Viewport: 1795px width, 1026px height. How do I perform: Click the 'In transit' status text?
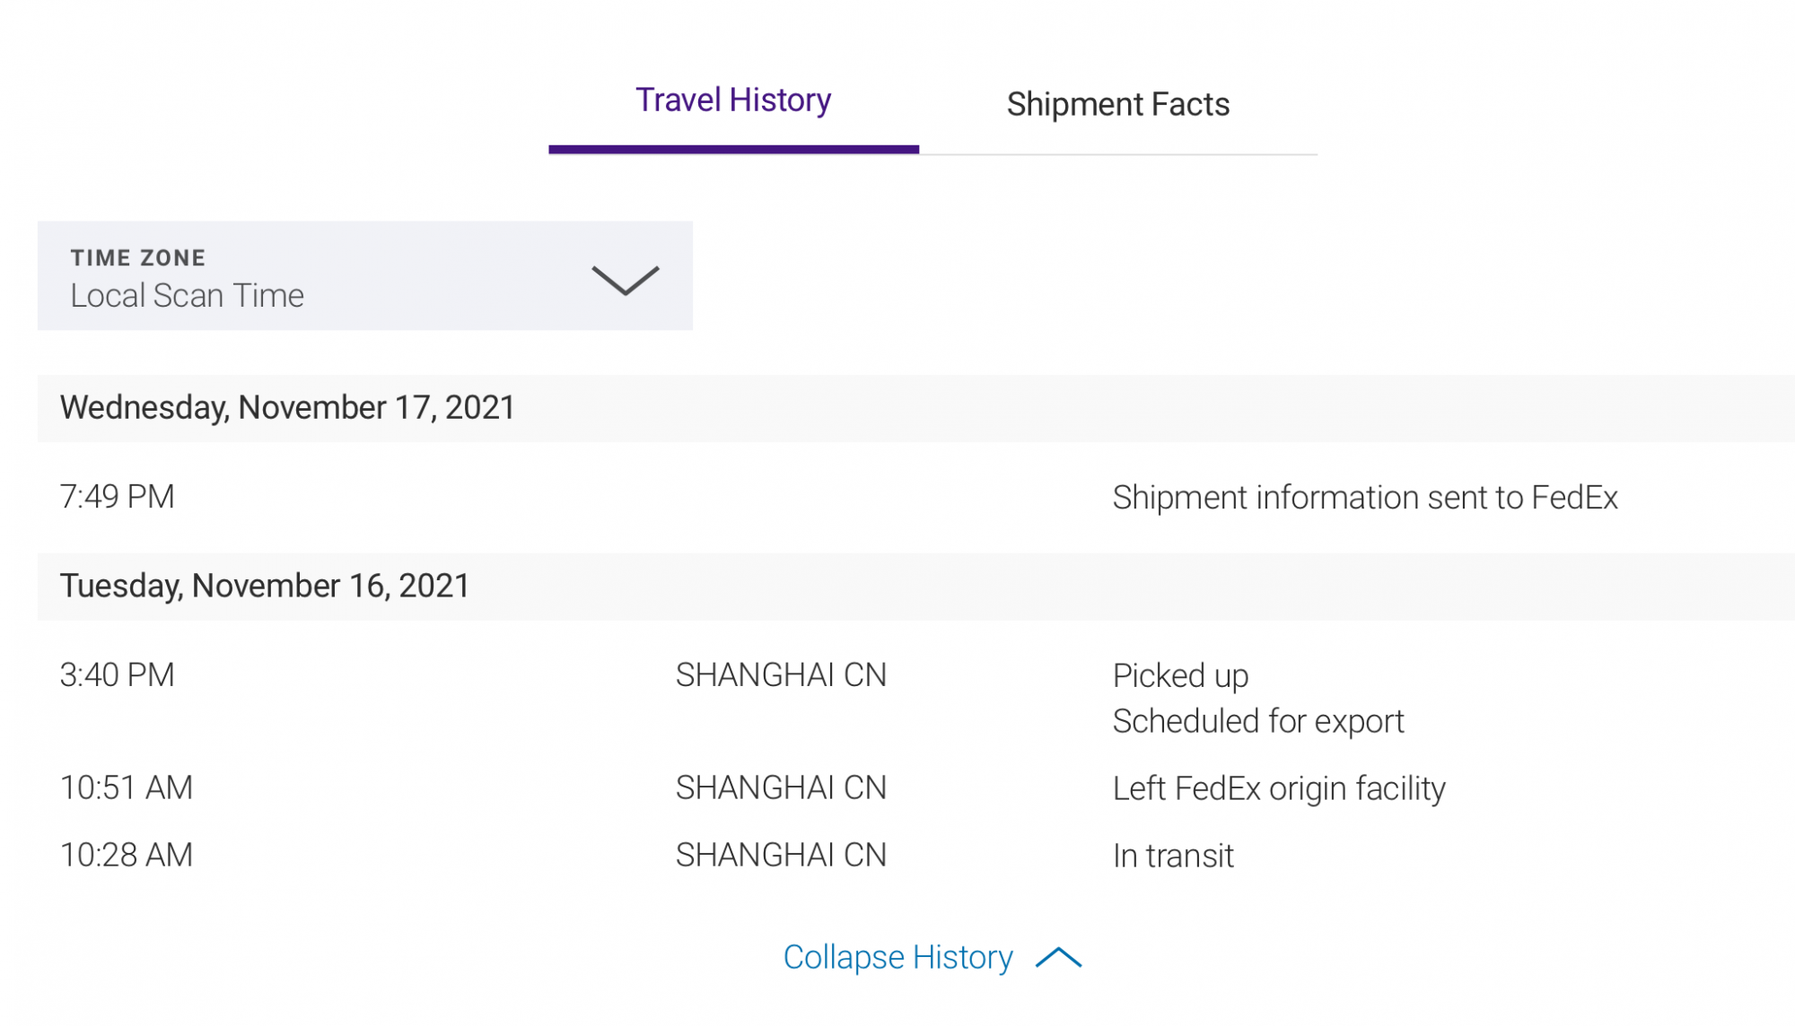click(x=1173, y=856)
